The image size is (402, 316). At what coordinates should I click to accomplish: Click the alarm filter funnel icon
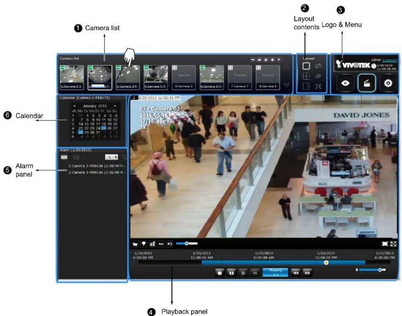(124, 157)
